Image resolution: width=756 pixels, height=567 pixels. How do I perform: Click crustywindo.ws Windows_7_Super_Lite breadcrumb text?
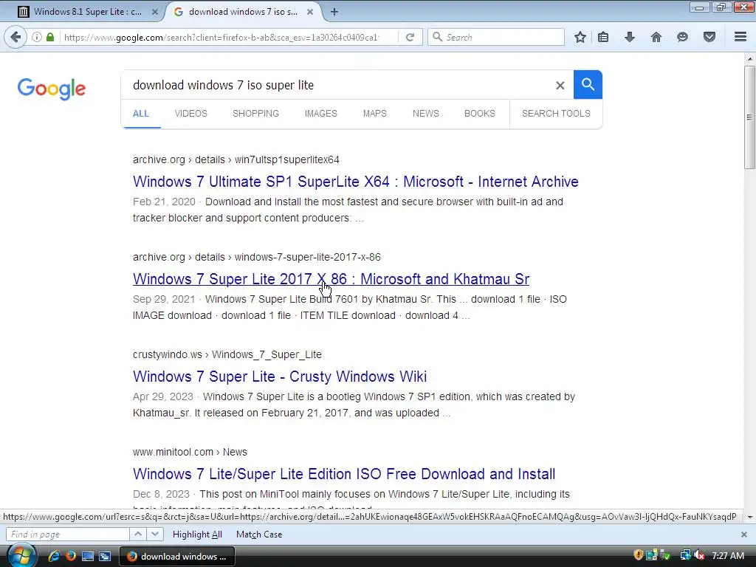(x=227, y=354)
